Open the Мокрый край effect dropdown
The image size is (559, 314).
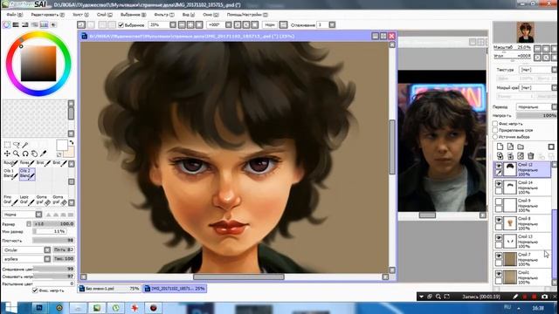[538, 87]
